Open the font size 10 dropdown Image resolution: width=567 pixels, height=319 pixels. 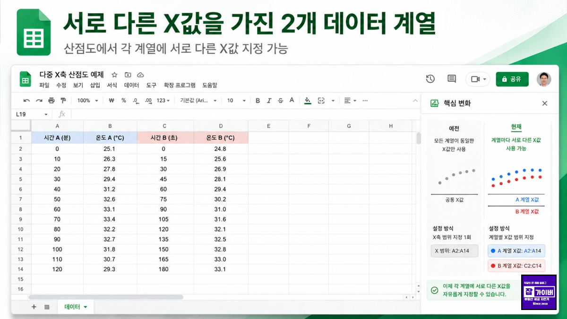click(x=237, y=101)
